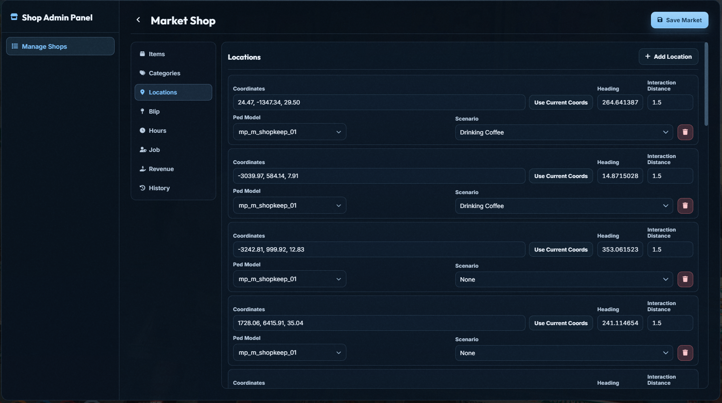
Task: Delete the location at 24.47, -1347.34, 29.50
Action: point(685,132)
